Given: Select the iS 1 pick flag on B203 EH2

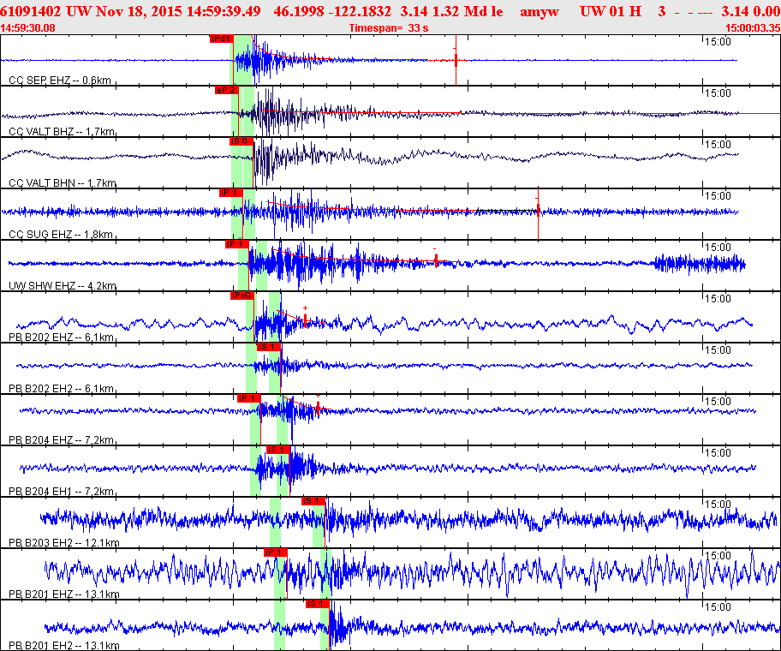Looking at the screenshot, I should click(x=313, y=500).
